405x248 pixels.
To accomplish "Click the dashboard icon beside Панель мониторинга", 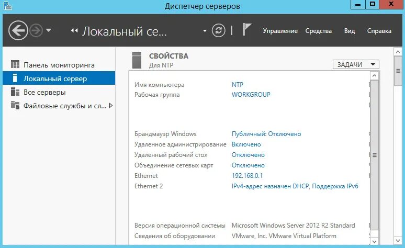I will pyautogui.click(x=15, y=64).
